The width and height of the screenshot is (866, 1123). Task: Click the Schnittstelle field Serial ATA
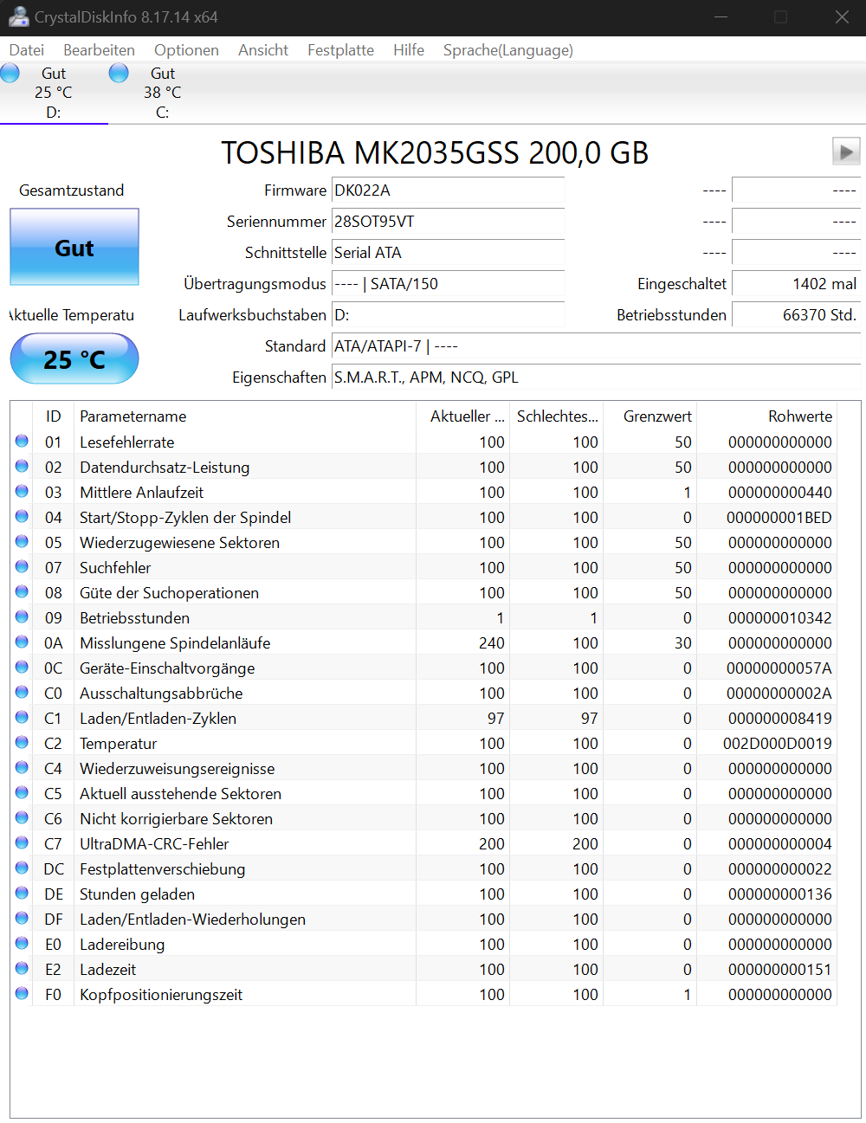[x=449, y=253]
